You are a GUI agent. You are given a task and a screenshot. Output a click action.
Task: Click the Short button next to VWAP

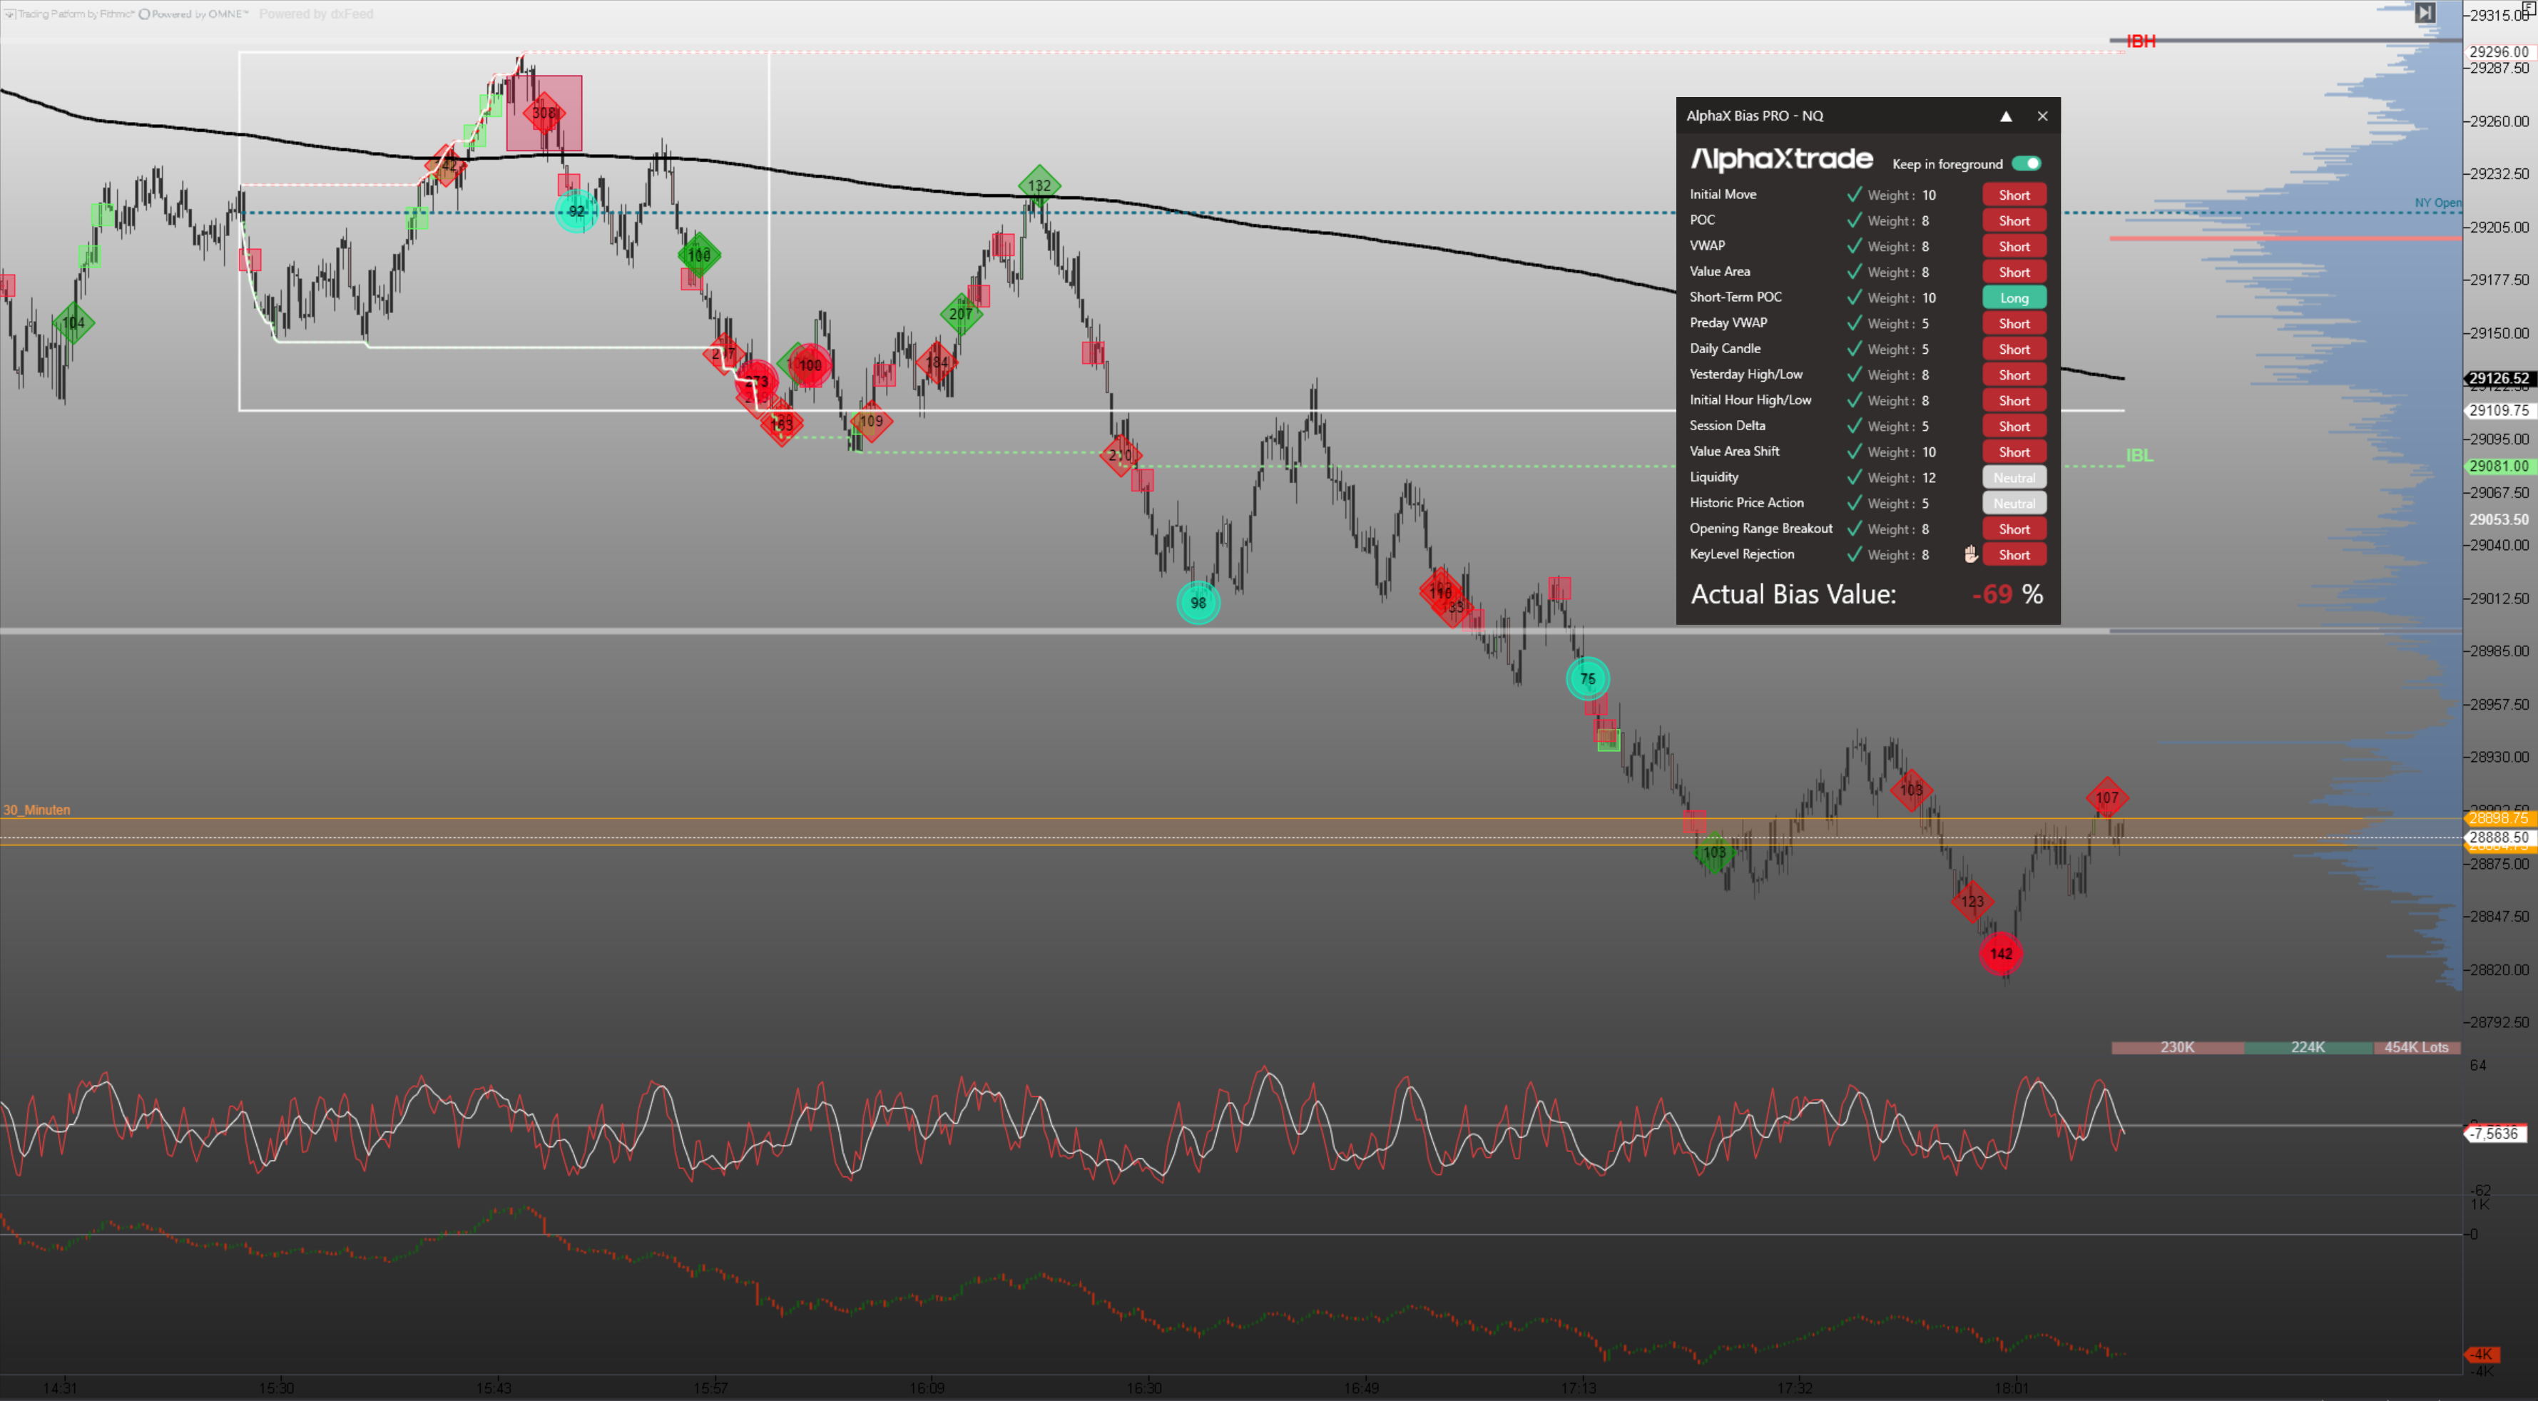click(x=2014, y=246)
